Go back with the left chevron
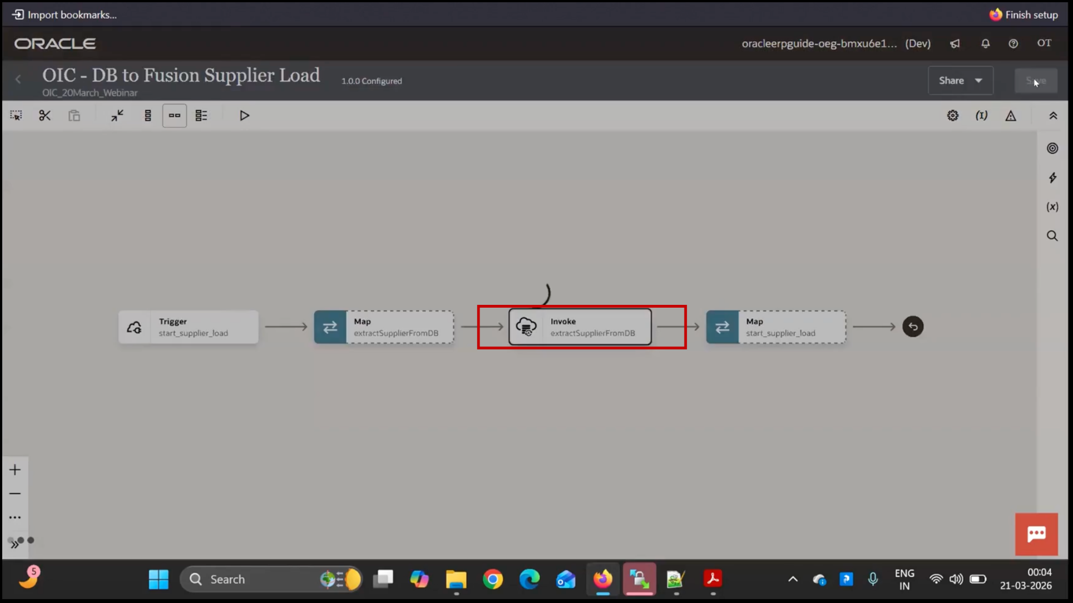The width and height of the screenshot is (1073, 603). [x=18, y=80]
